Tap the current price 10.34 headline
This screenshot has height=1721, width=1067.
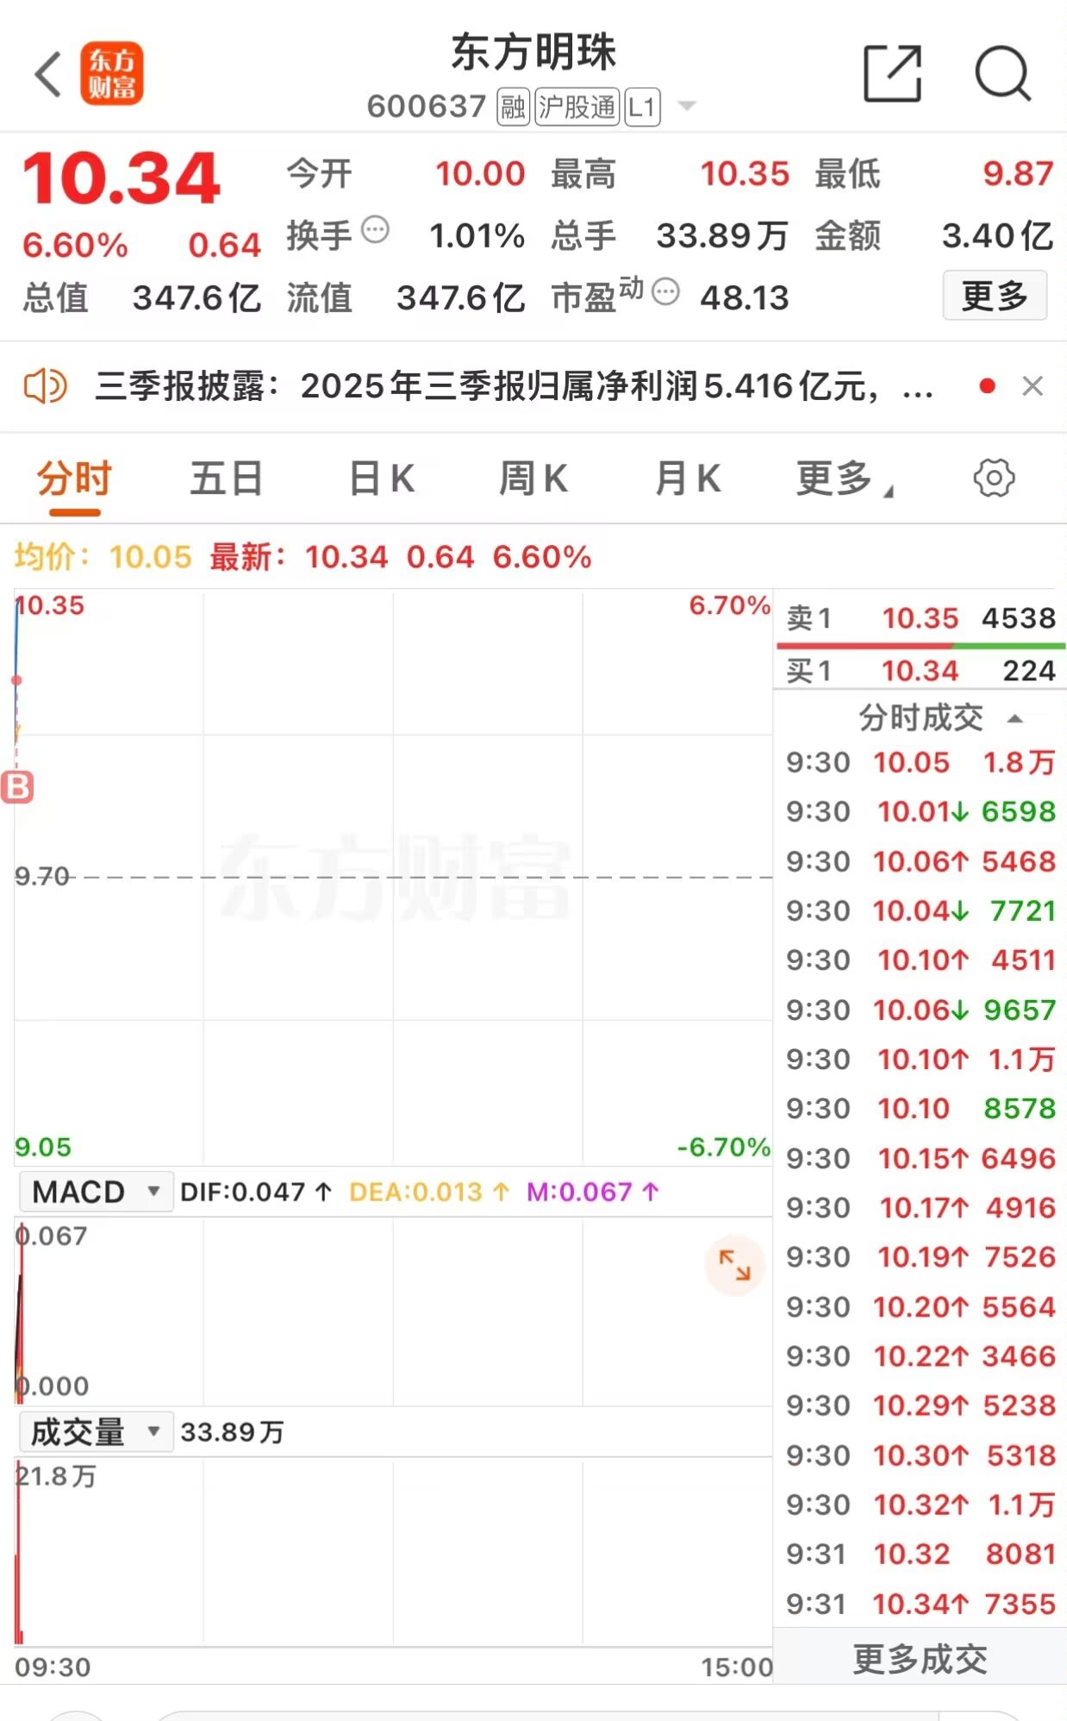[122, 178]
